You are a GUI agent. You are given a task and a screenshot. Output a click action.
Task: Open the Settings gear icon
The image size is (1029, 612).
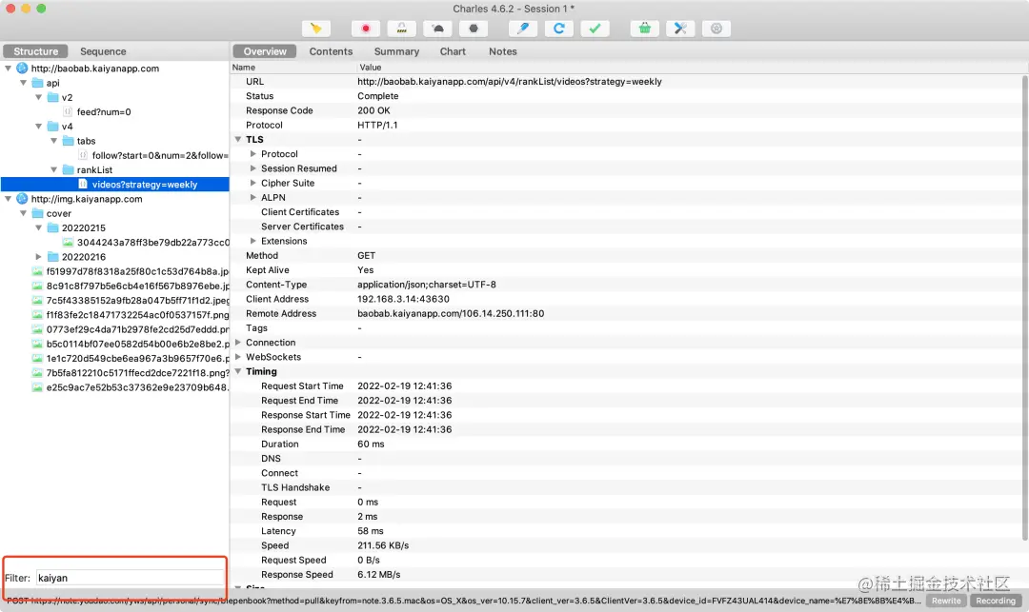coord(716,29)
